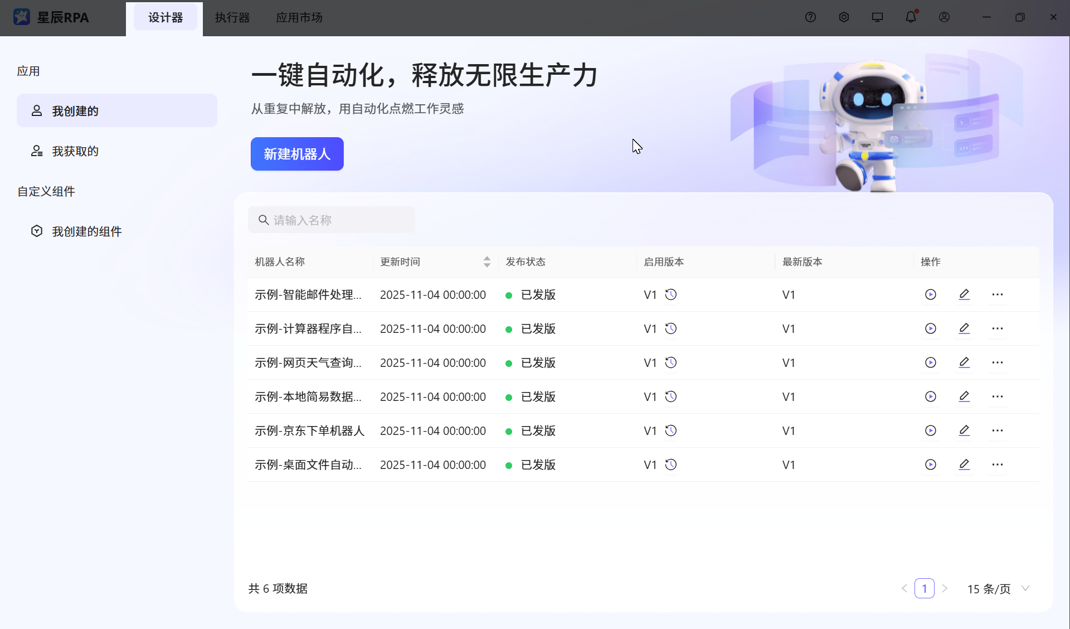Image resolution: width=1070 pixels, height=629 pixels.
Task: Run the 示例-智能邮件处理 robot with play icon
Action: (x=930, y=294)
